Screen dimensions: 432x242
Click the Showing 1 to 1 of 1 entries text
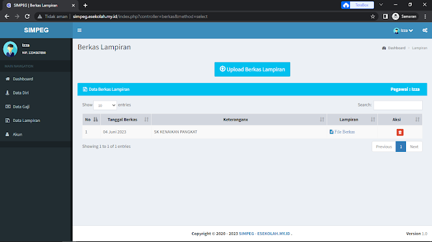click(106, 147)
